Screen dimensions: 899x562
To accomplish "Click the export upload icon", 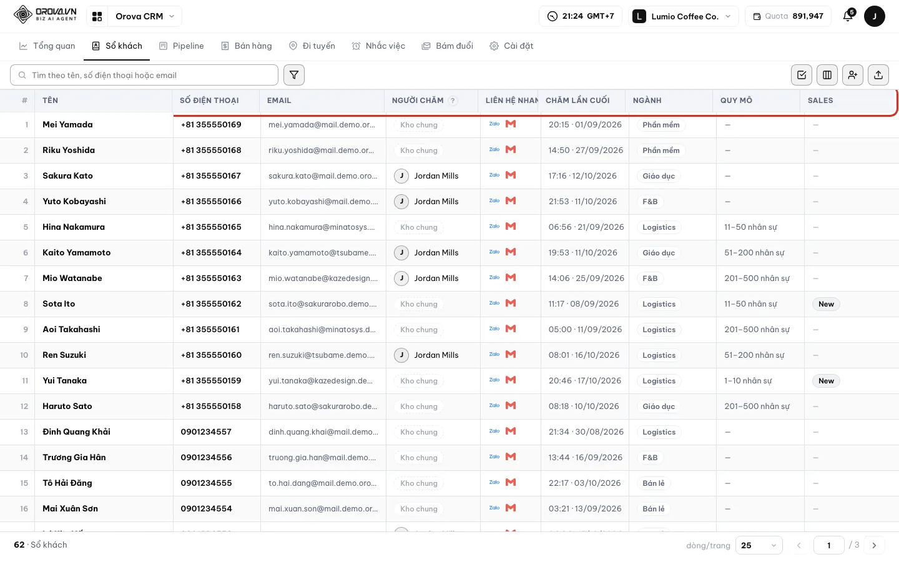I will click(x=878, y=75).
